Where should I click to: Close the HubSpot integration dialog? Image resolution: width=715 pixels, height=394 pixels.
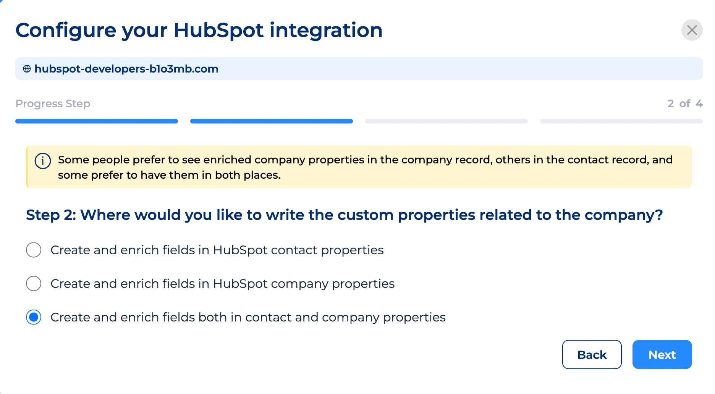(x=692, y=30)
